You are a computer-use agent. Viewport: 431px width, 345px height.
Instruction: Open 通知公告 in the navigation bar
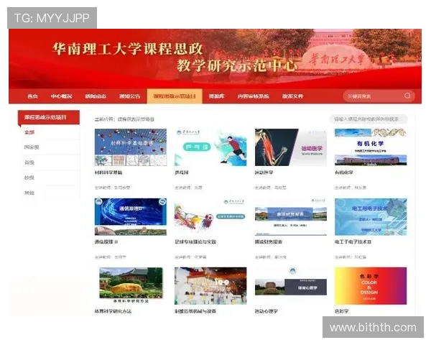click(129, 96)
